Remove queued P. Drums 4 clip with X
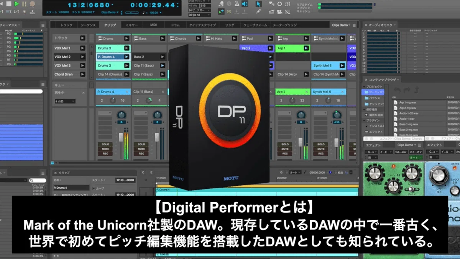 (x=126, y=92)
